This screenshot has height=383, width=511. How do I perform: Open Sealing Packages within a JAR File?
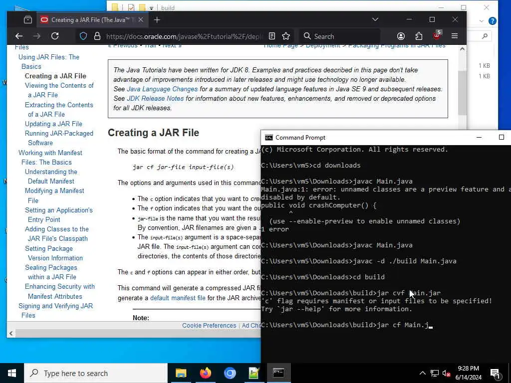click(51, 272)
